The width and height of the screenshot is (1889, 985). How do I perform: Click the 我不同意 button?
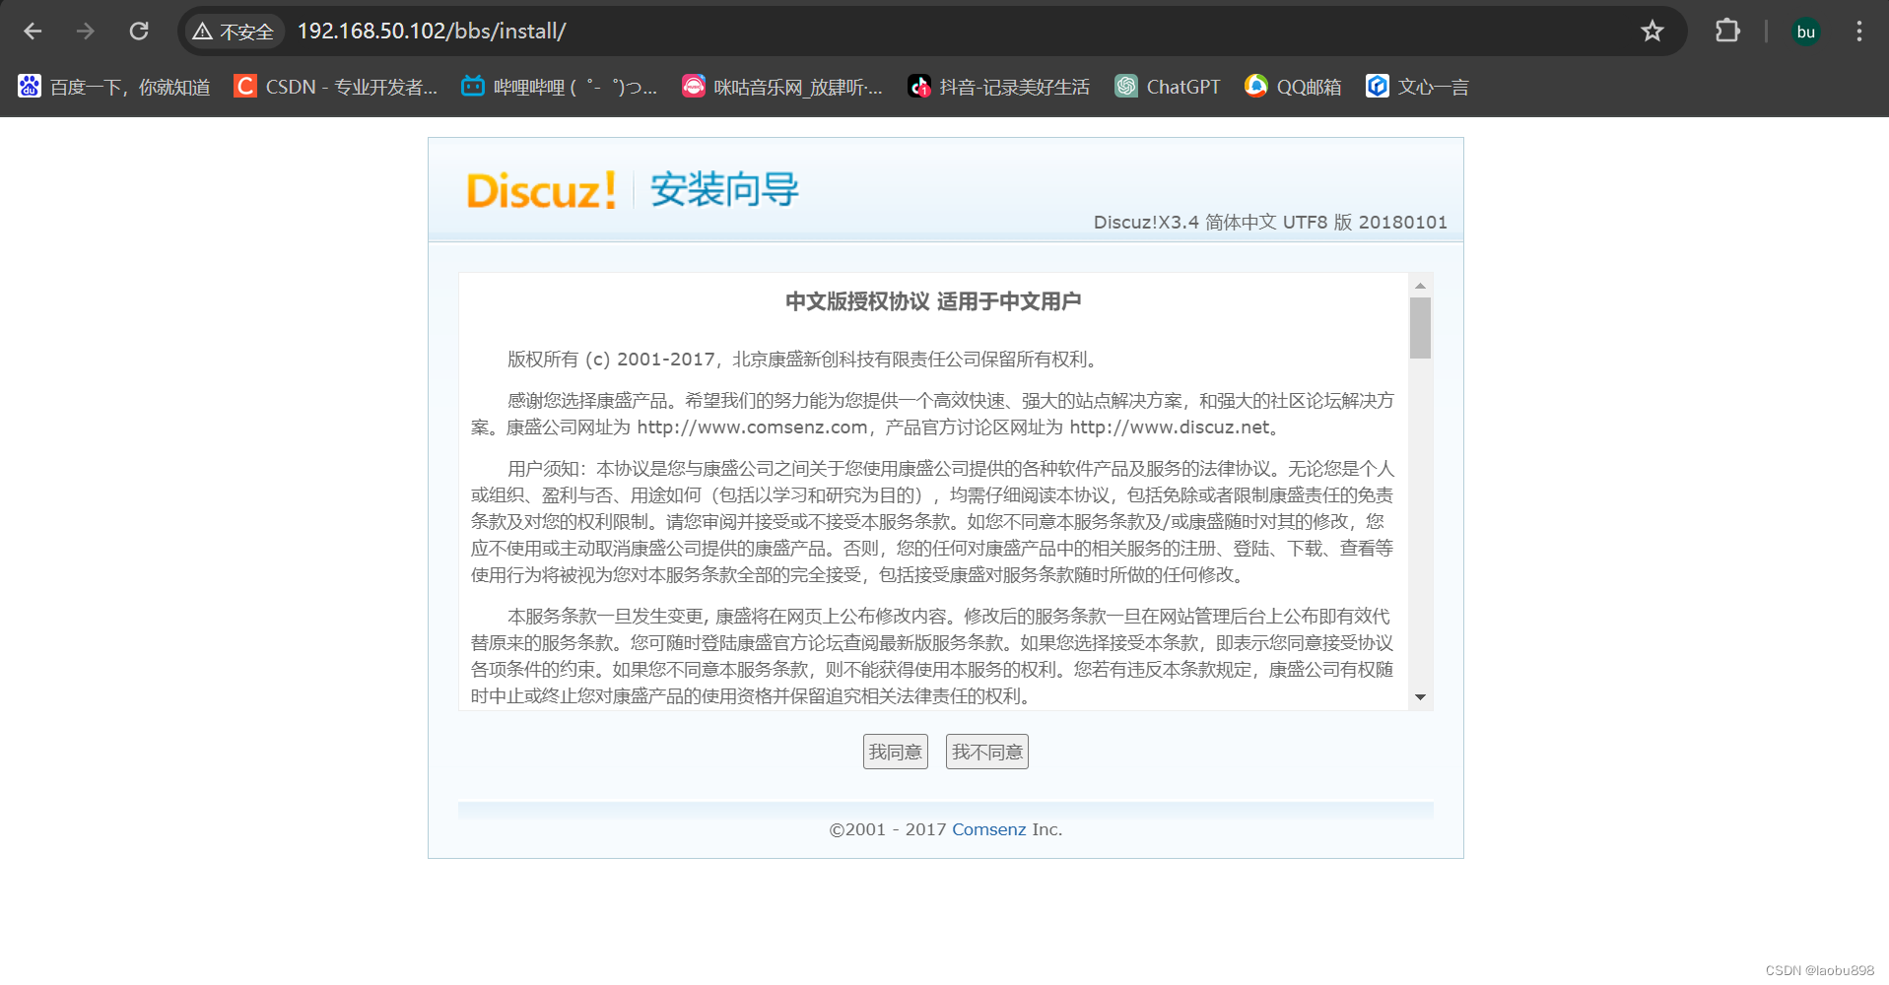[987, 752]
